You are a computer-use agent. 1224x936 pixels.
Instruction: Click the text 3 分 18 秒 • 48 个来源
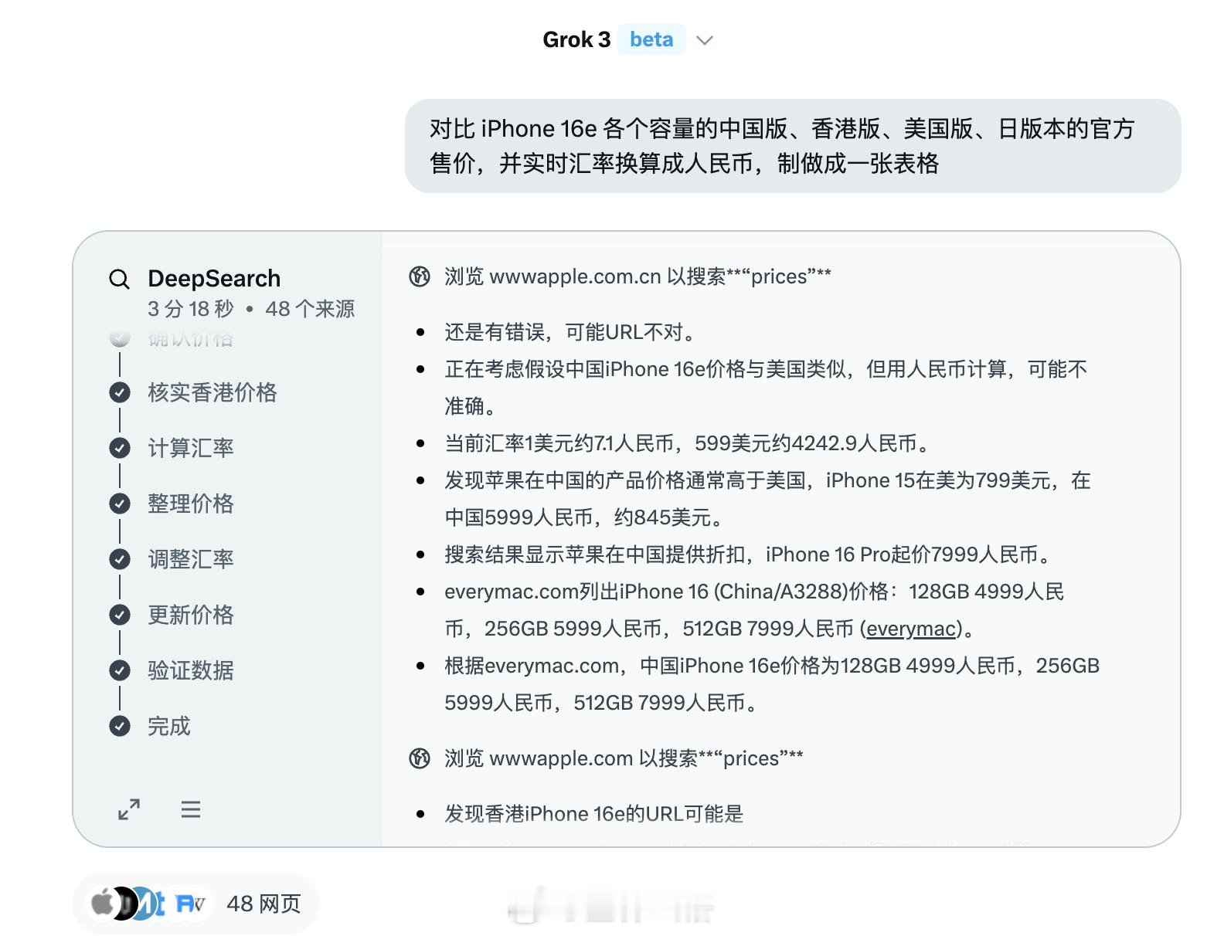[251, 309]
